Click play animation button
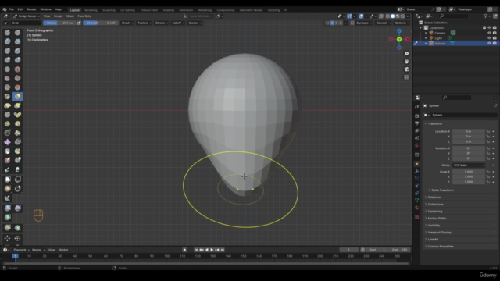This screenshot has width=500, height=281. click(x=212, y=250)
